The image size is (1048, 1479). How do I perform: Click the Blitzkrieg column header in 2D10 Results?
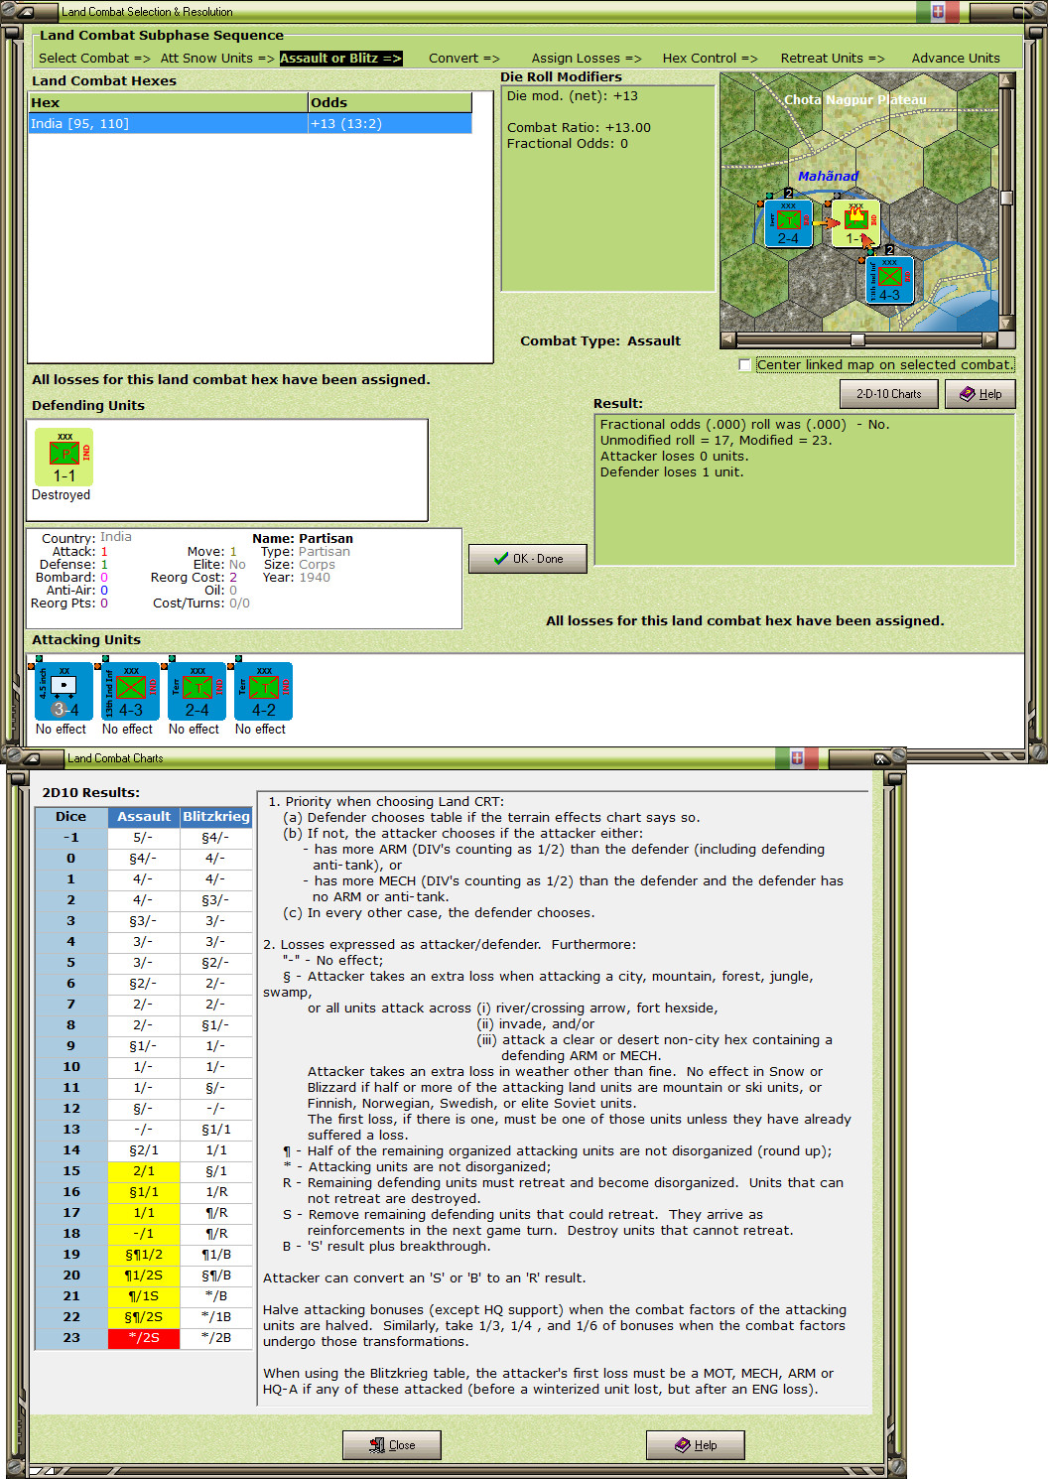pos(216,817)
